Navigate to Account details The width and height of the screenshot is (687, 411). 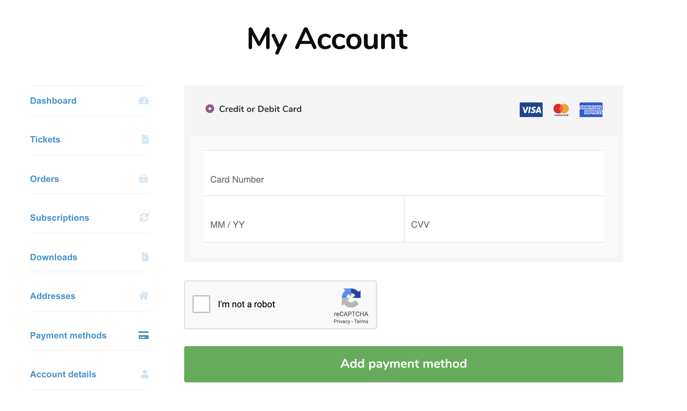click(63, 374)
